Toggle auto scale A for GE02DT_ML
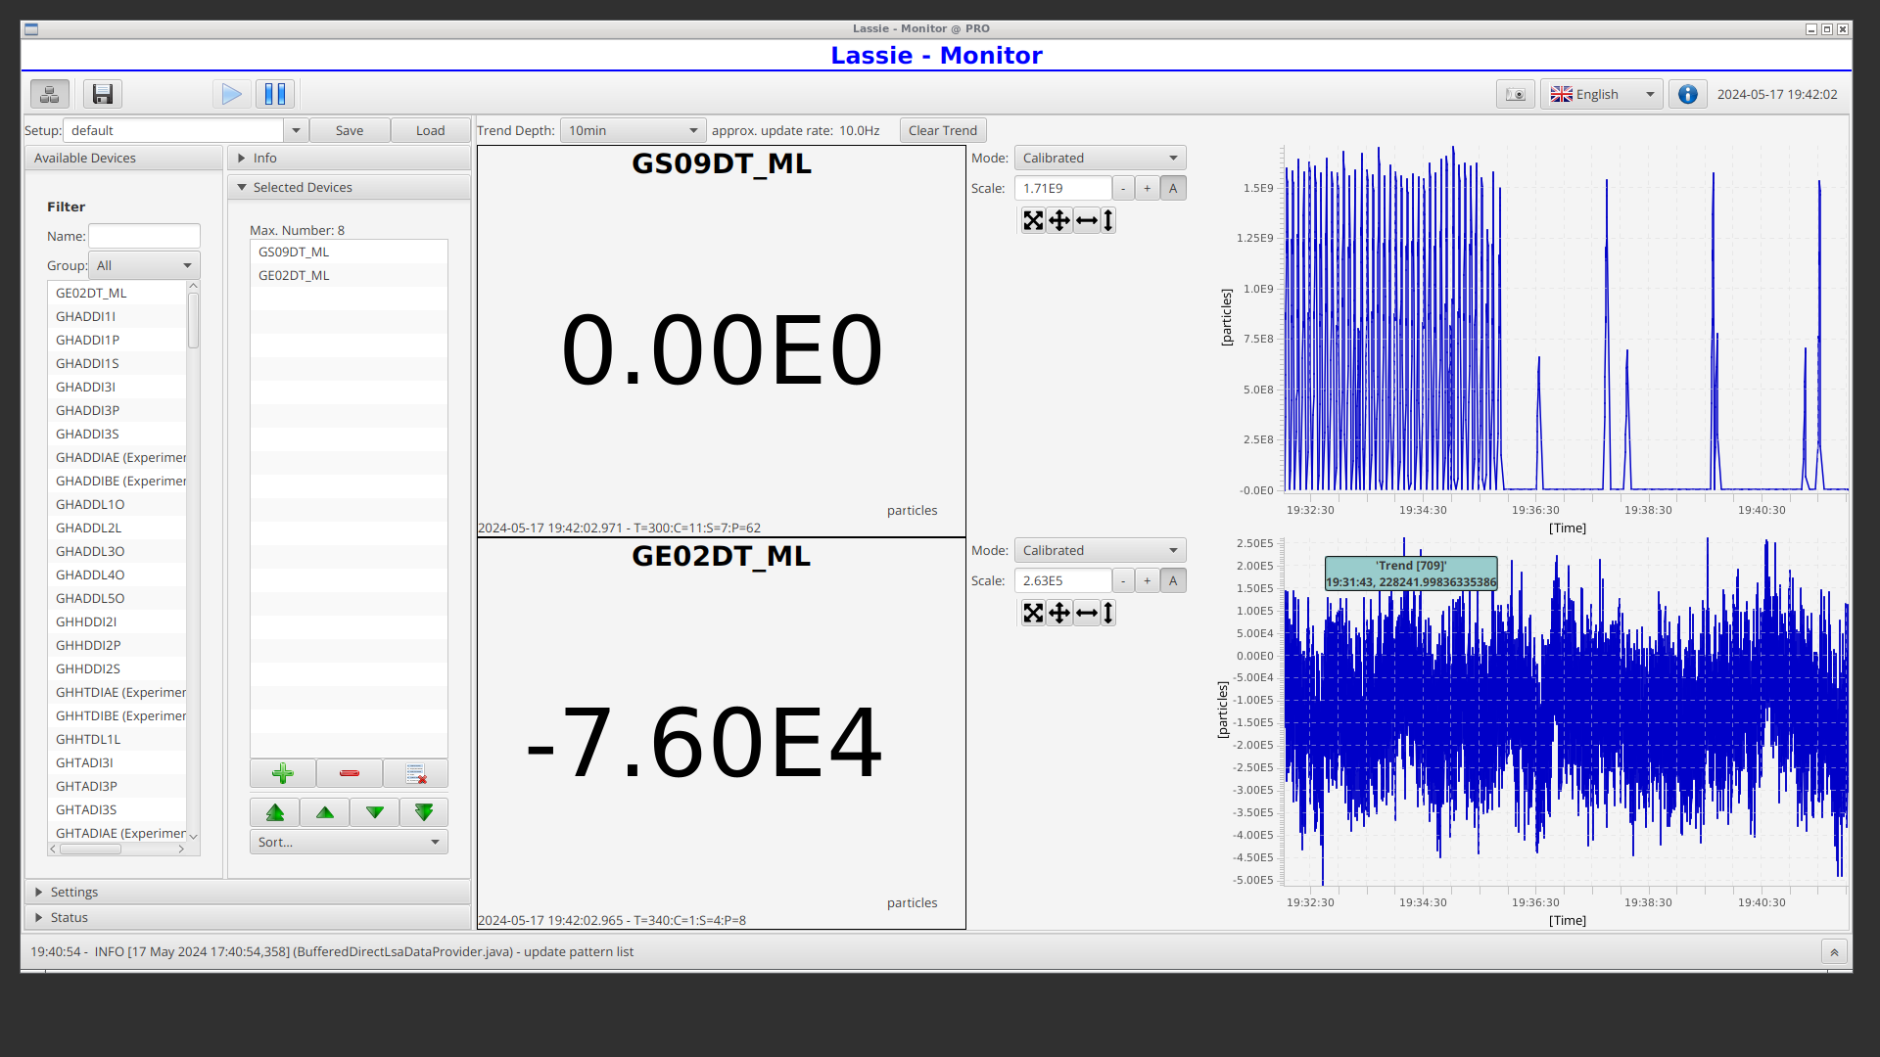 (1173, 580)
